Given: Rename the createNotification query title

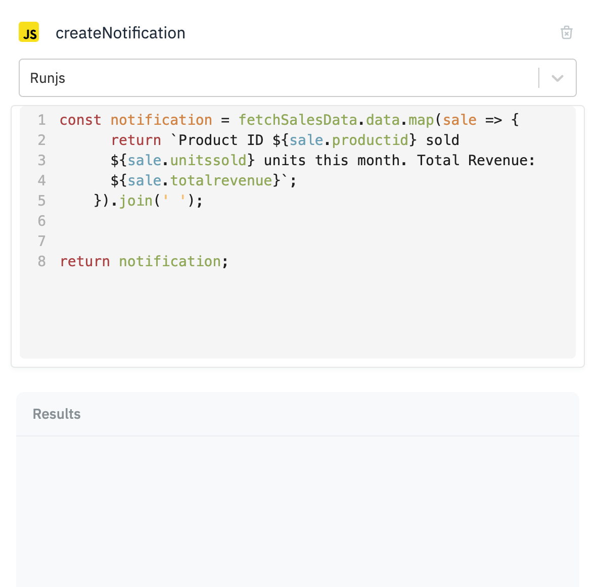Looking at the screenshot, I should [x=120, y=33].
